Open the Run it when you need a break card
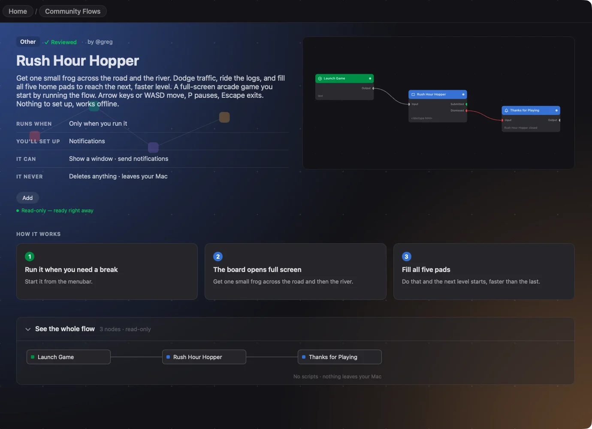 click(x=107, y=272)
